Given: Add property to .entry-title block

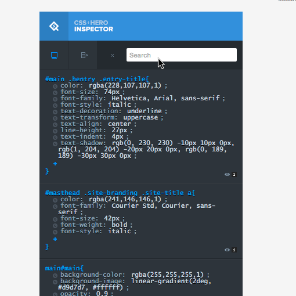Looking at the screenshot, I should click(x=55, y=164).
